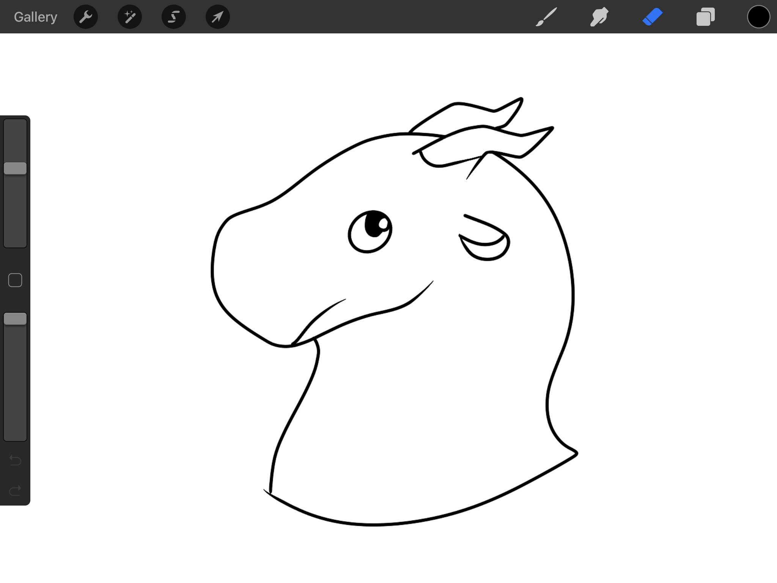Select the Smudge tool
The image size is (777, 583).
tap(599, 17)
